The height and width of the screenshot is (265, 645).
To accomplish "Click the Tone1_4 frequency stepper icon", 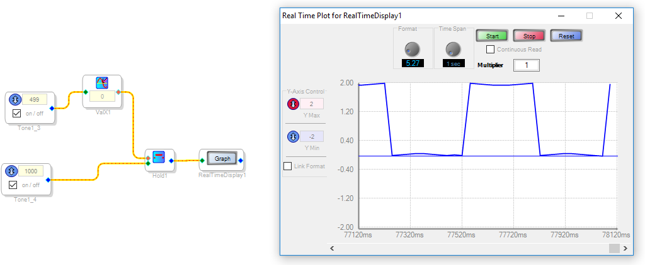I will 11,171.
